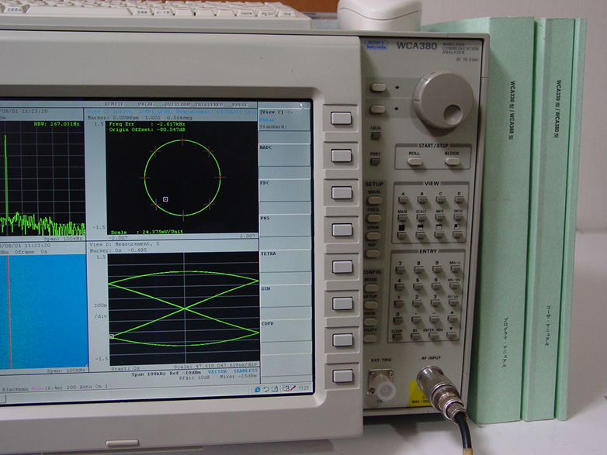Viewport: 607px width, 455px height.
Task: Push the UTILITY key
Action: [369, 339]
